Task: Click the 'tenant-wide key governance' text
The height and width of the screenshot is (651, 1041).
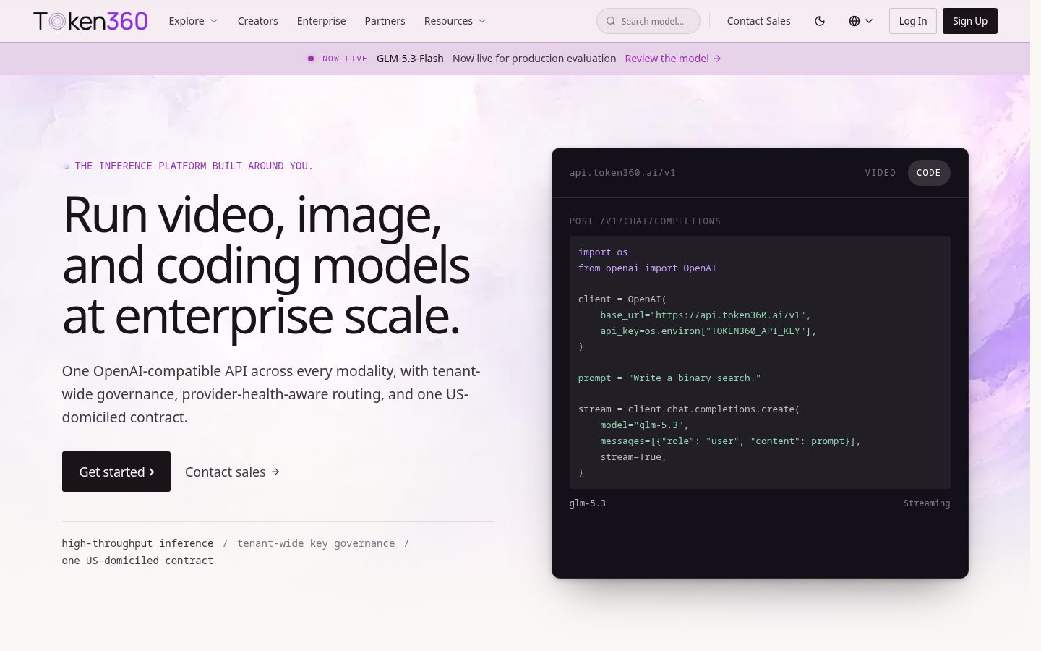Action: [x=316, y=543]
